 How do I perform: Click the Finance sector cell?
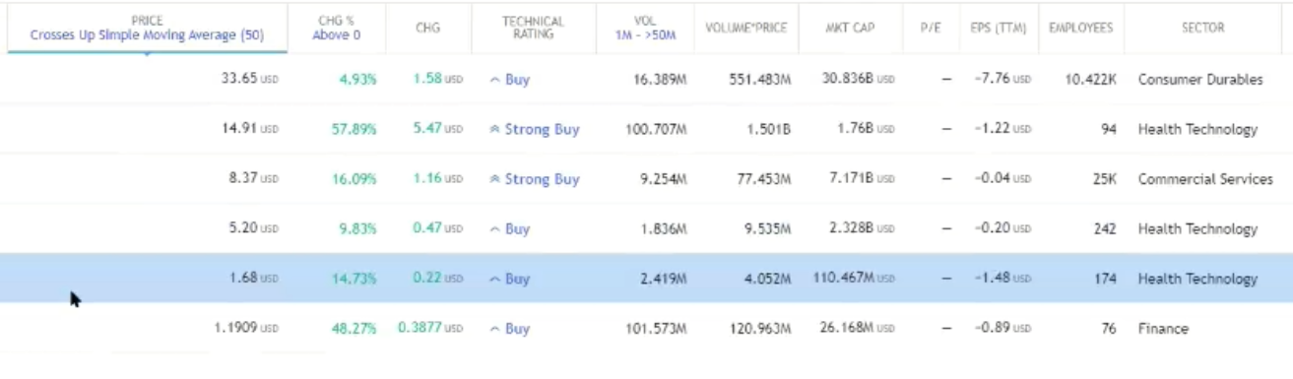click(1163, 328)
